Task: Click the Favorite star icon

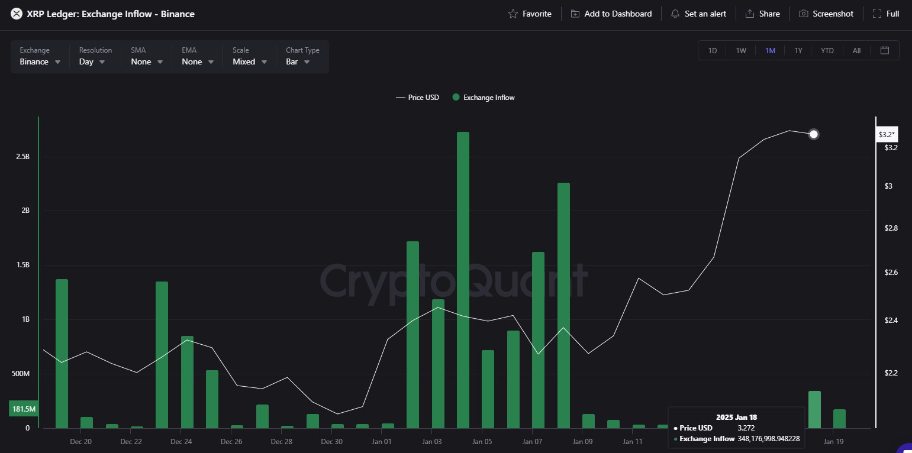Action: tap(513, 14)
